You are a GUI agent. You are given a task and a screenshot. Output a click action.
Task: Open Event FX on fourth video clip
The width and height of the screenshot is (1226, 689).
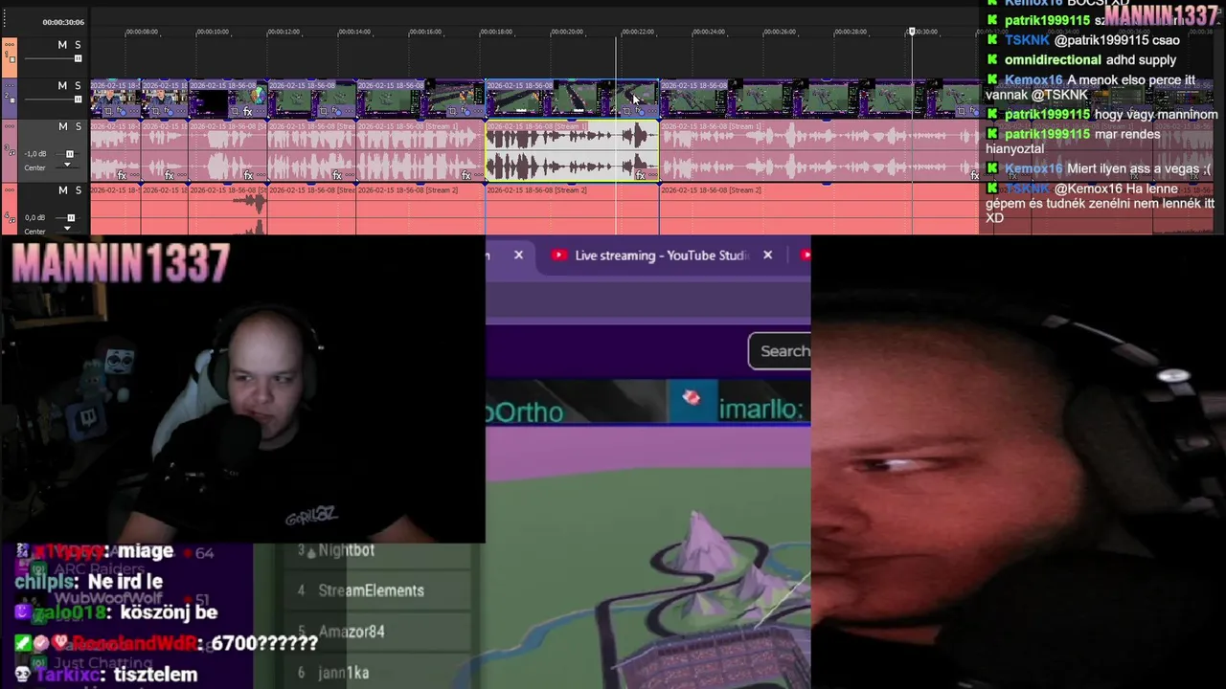tap(336, 111)
